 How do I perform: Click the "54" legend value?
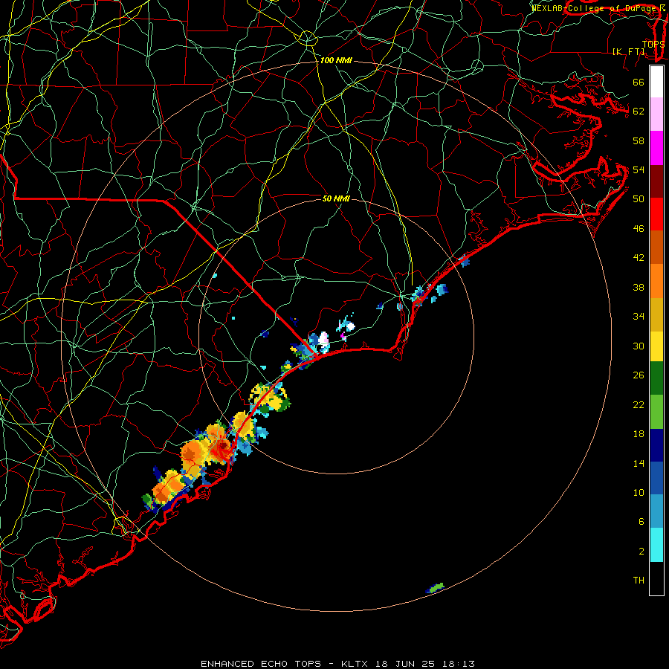click(x=639, y=169)
